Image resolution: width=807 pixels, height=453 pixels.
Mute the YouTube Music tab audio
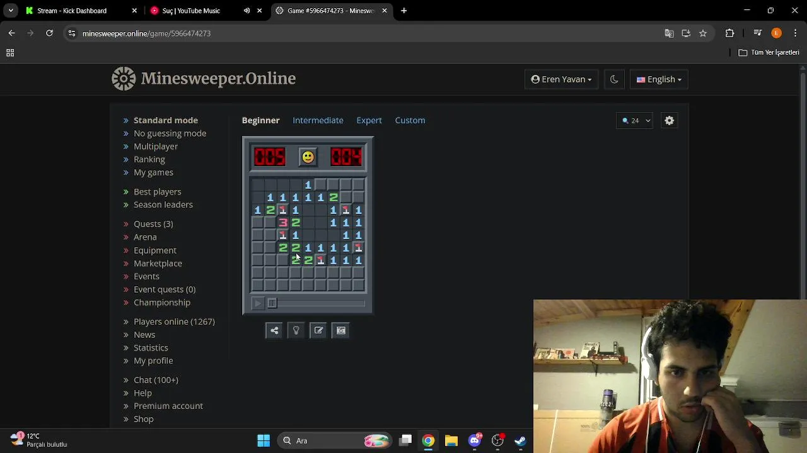247,11
